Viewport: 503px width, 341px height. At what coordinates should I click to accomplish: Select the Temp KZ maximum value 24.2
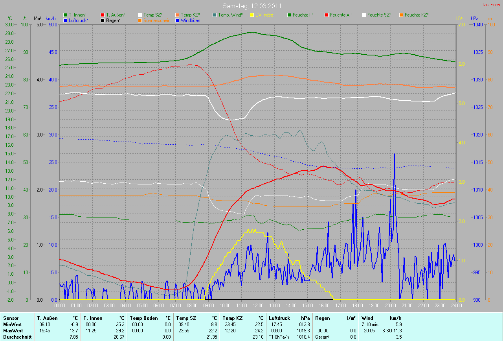259,331
